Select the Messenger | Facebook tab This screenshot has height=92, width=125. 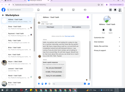[x=38, y=1]
